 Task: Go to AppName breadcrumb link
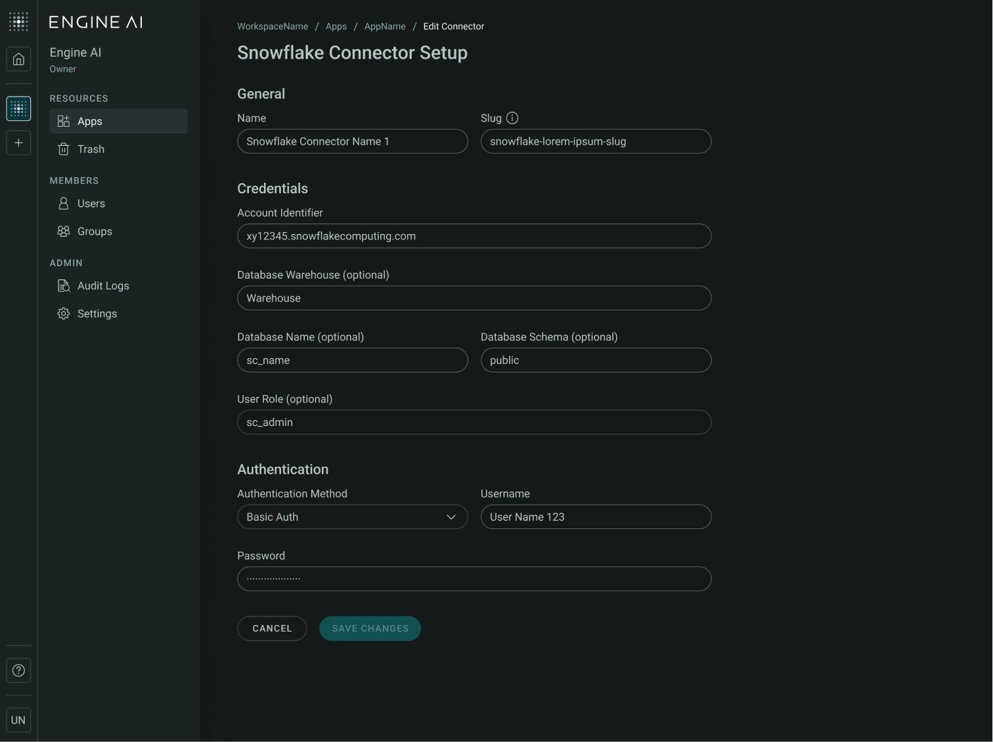pos(385,26)
